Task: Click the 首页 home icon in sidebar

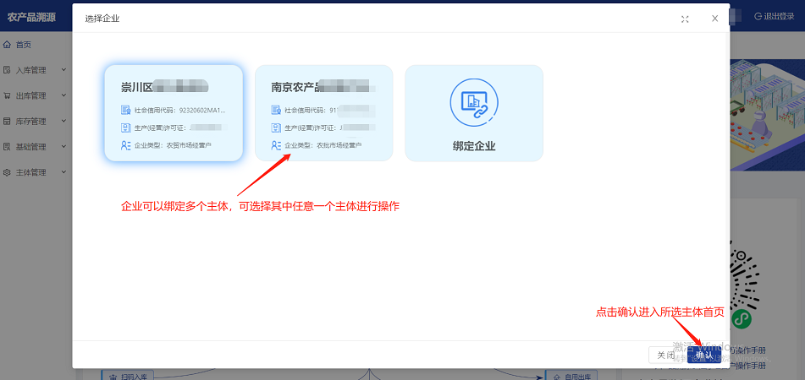Action: [8, 45]
